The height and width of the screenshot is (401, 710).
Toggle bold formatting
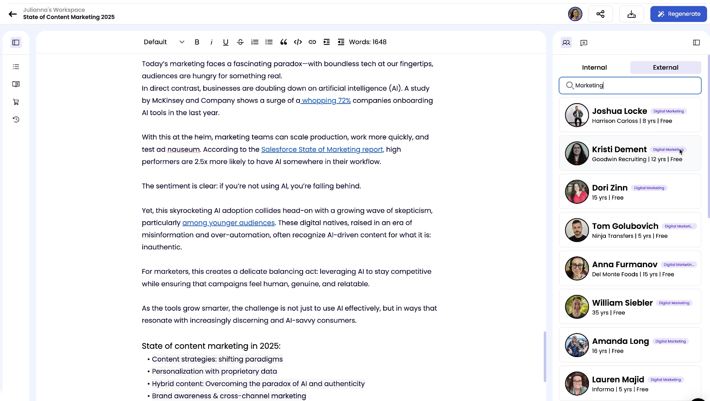click(197, 42)
